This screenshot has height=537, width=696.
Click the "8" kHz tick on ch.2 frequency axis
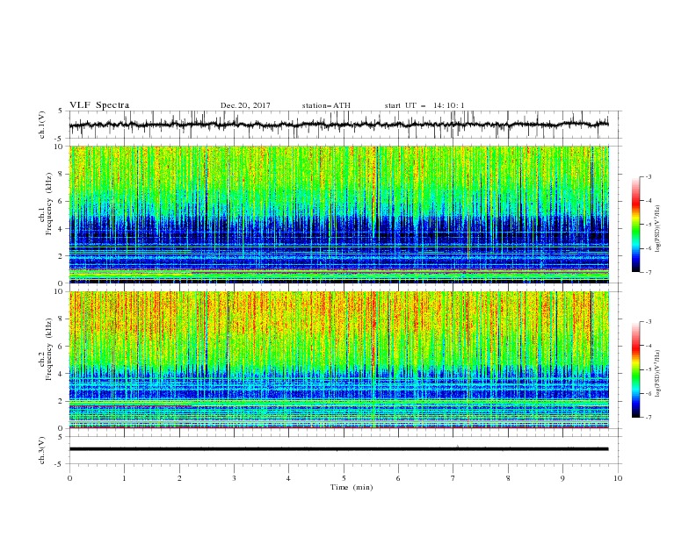[x=62, y=319]
